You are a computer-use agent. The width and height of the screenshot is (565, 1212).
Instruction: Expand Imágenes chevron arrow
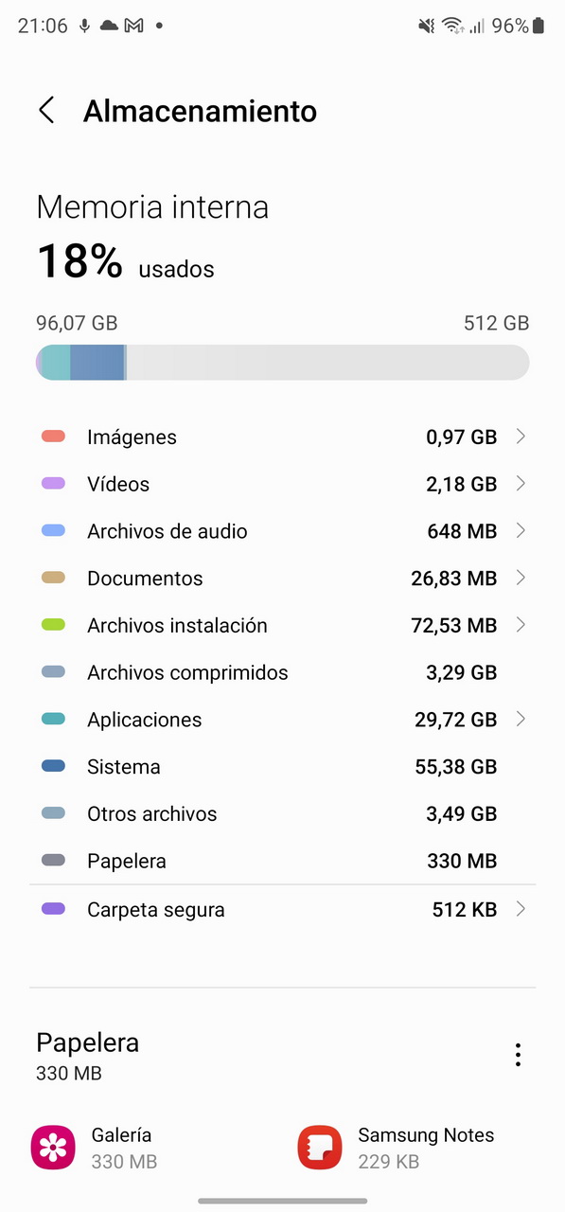[x=521, y=437]
